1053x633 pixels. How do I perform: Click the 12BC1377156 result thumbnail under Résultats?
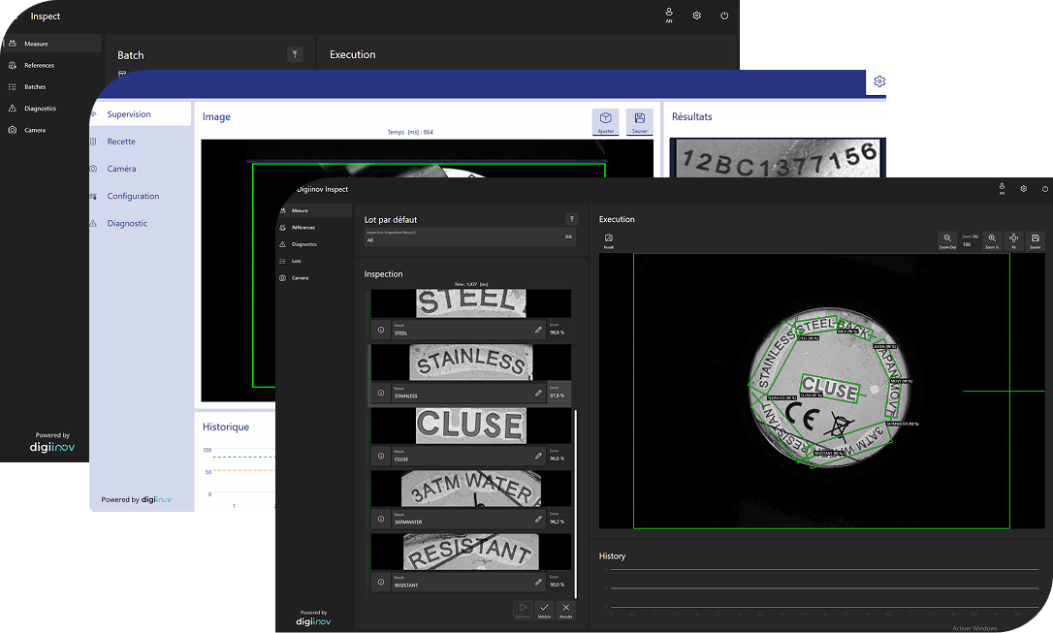[778, 158]
